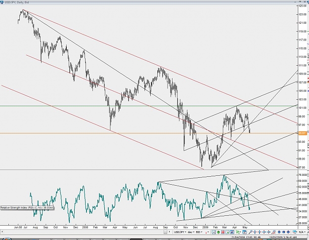Image resolution: width=309 pixels, height=240 pixels.
Task: Click the crosshair box icon in the toolbar
Action: pyautogui.click(x=214, y=232)
